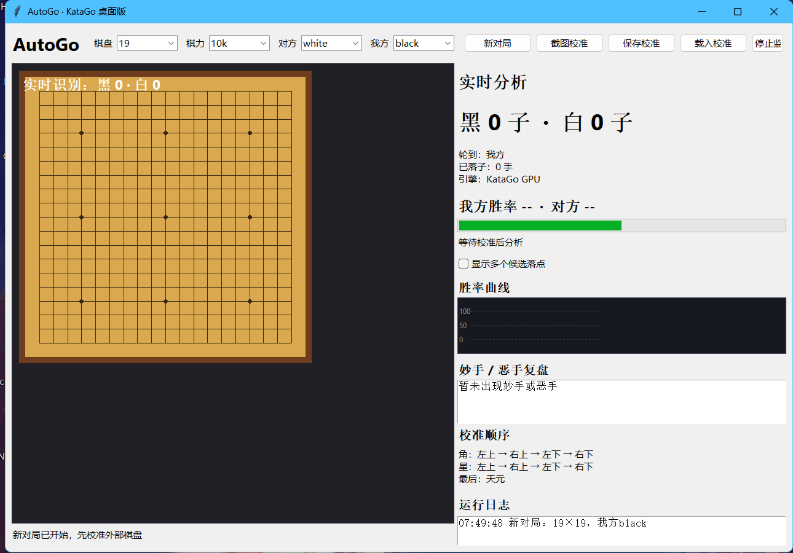This screenshot has width=793, height=553.
Task: Open the 棋盘 board size dropdown
Action: click(x=148, y=43)
